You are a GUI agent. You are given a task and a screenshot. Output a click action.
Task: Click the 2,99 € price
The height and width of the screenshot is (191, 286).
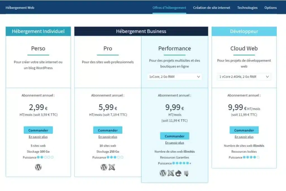(38, 107)
